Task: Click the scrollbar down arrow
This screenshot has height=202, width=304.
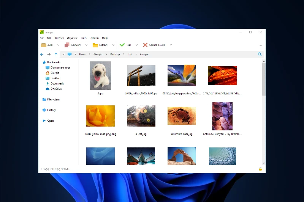Action: tap(264, 163)
